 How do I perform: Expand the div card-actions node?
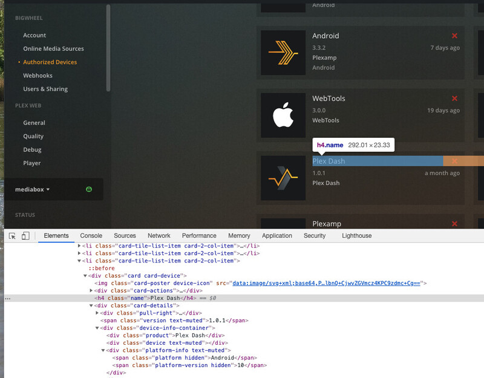pyautogui.click(x=91, y=291)
